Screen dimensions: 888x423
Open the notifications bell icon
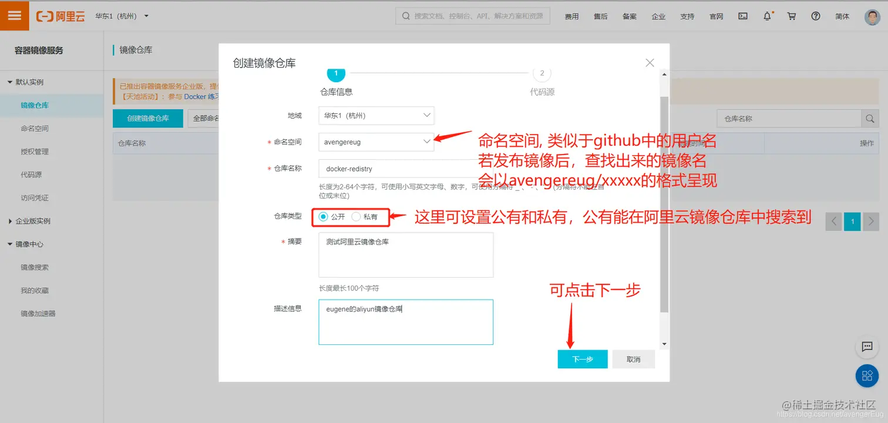[767, 16]
